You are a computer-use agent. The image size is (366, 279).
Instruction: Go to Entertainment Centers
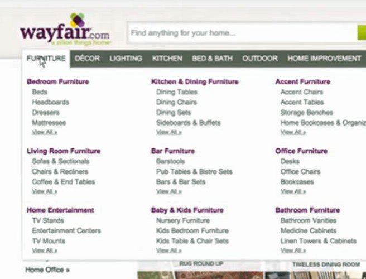(x=66, y=230)
